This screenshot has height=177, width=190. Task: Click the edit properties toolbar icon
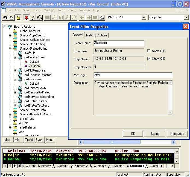point(12,18)
